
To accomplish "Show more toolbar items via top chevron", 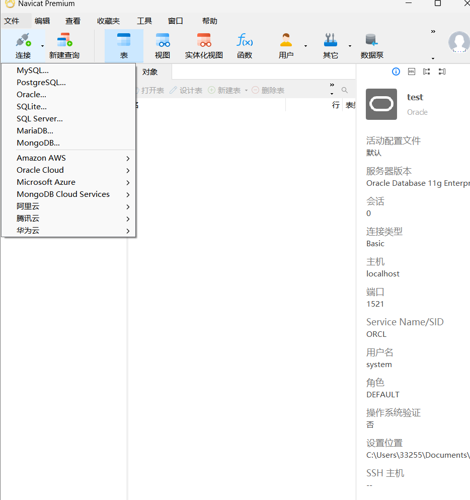I will pos(433,32).
